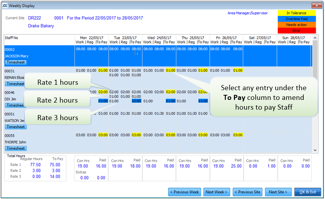Click Tuesday Paid total 18.00
This screenshot has height=199, width=325.
[135, 166]
